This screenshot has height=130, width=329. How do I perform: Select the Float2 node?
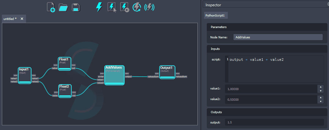click(x=65, y=90)
